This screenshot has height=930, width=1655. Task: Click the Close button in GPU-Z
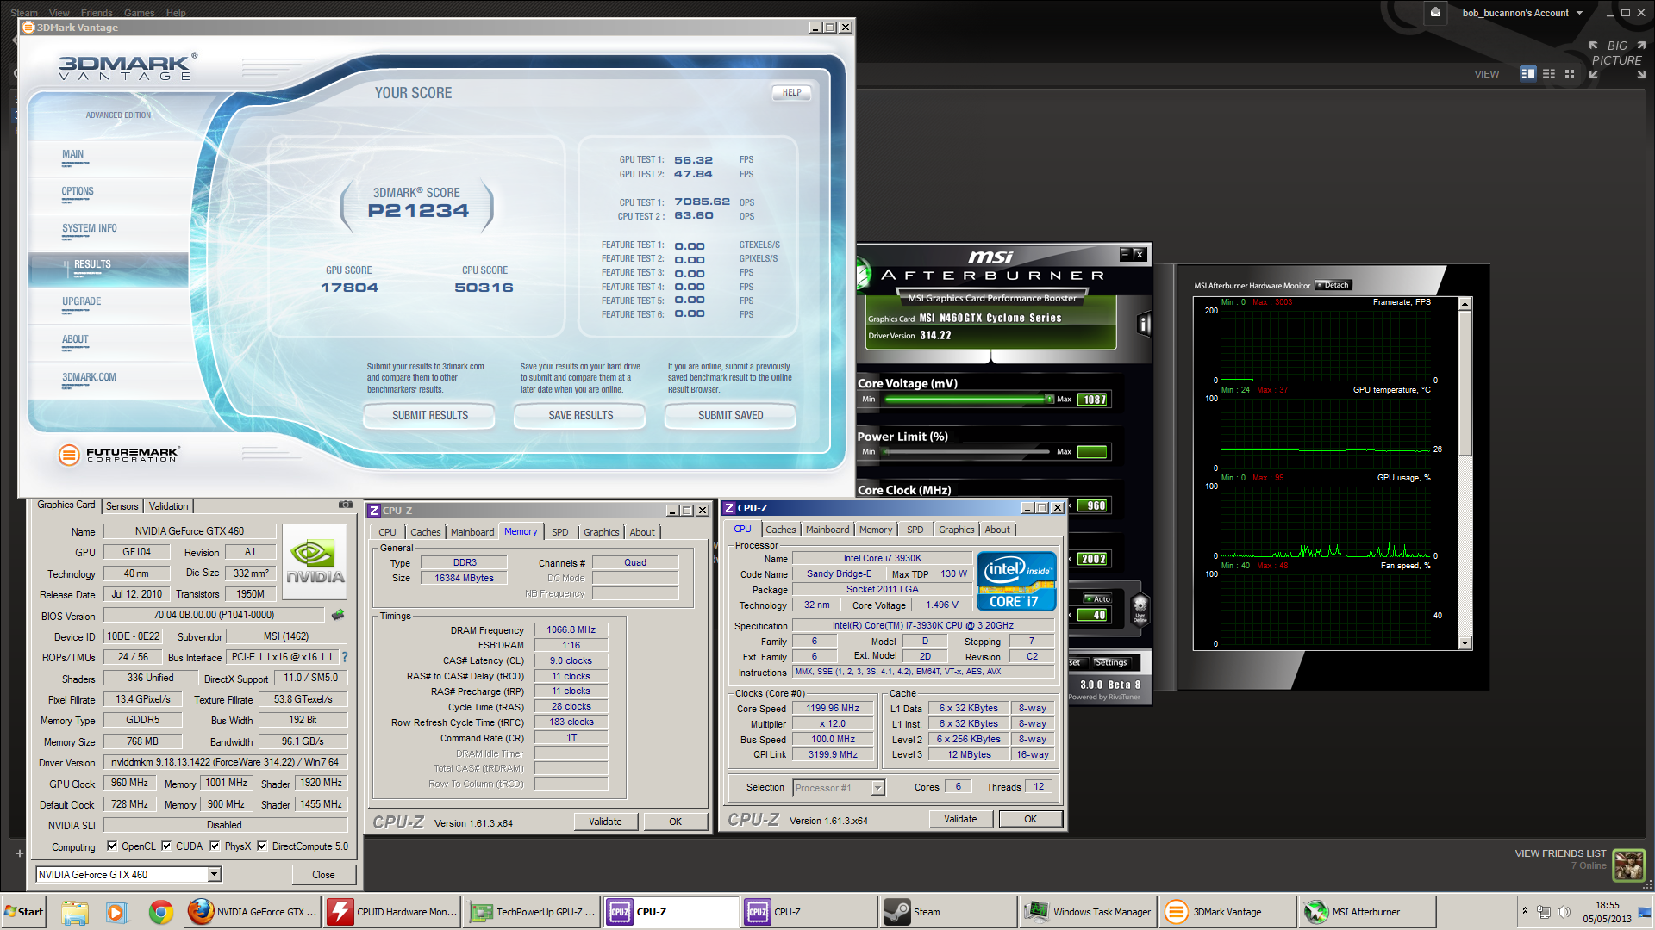coord(323,875)
